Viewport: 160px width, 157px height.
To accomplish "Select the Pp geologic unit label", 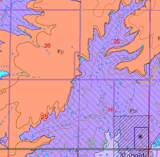I will [61, 52].
